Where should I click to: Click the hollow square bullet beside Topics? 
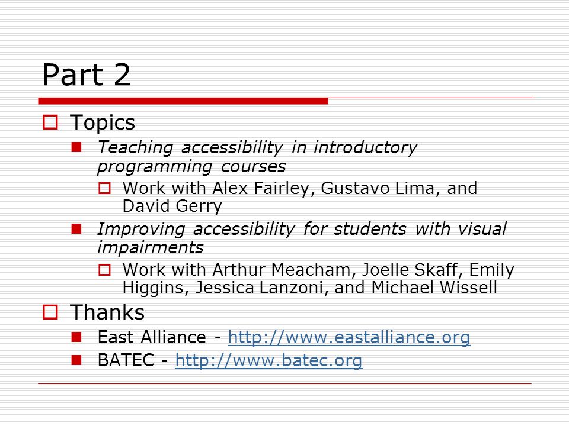coord(50,122)
